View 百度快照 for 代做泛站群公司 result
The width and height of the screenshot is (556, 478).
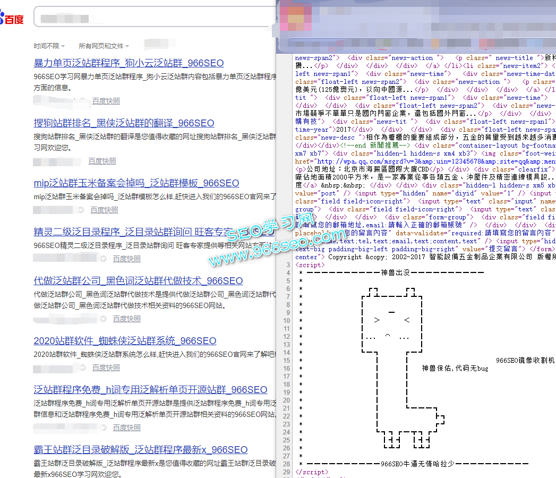(x=126, y=319)
